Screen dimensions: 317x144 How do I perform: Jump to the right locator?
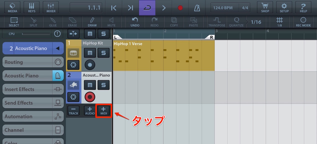[131, 8]
